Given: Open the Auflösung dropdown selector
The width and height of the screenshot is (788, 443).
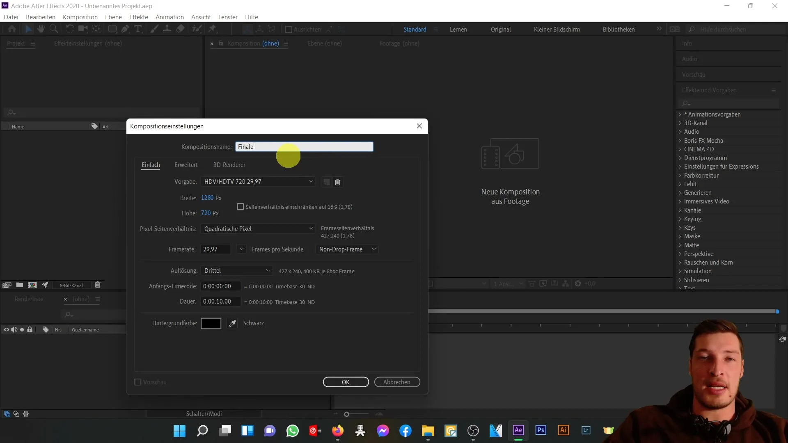Looking at the screenshot, I should pos(237,270).
